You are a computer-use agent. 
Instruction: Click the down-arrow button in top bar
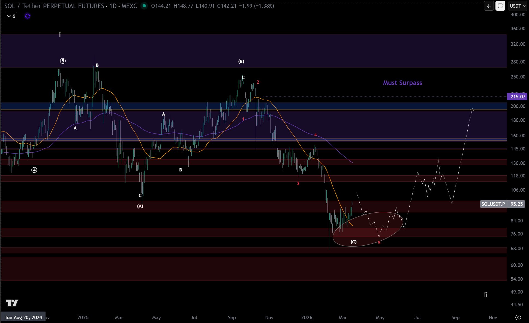point(489,6)
